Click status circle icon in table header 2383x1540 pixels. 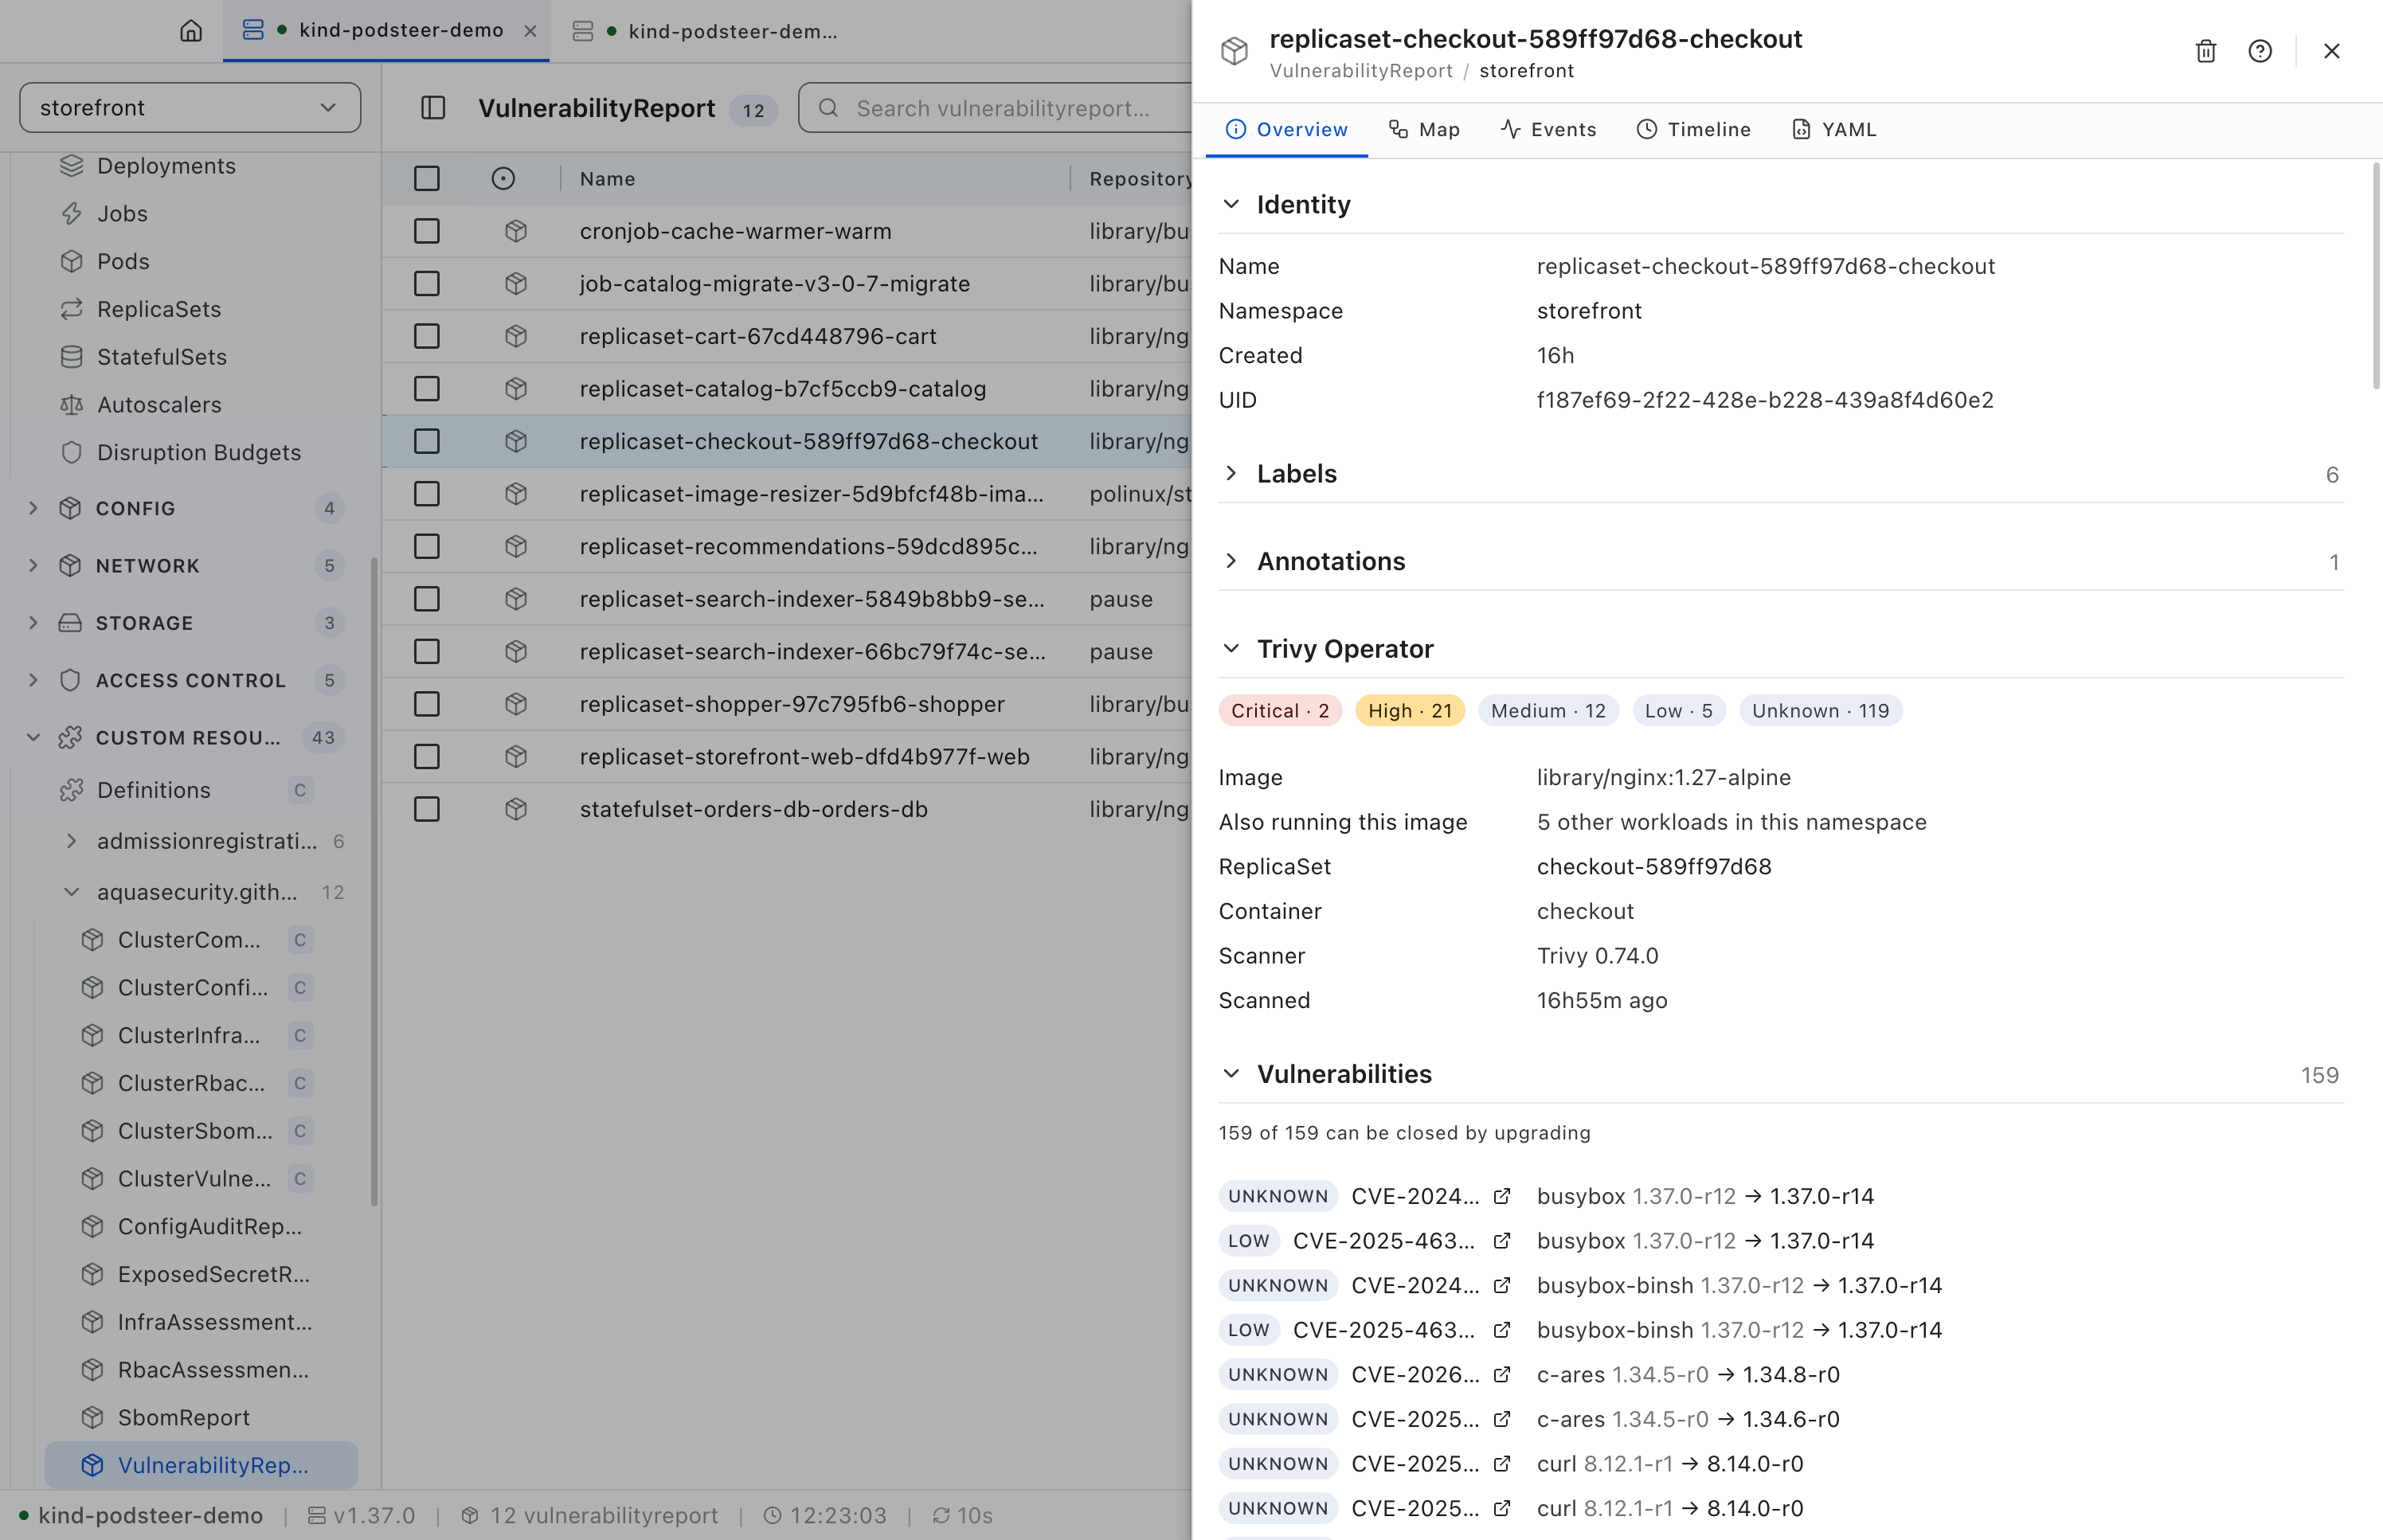coord(503,179)
